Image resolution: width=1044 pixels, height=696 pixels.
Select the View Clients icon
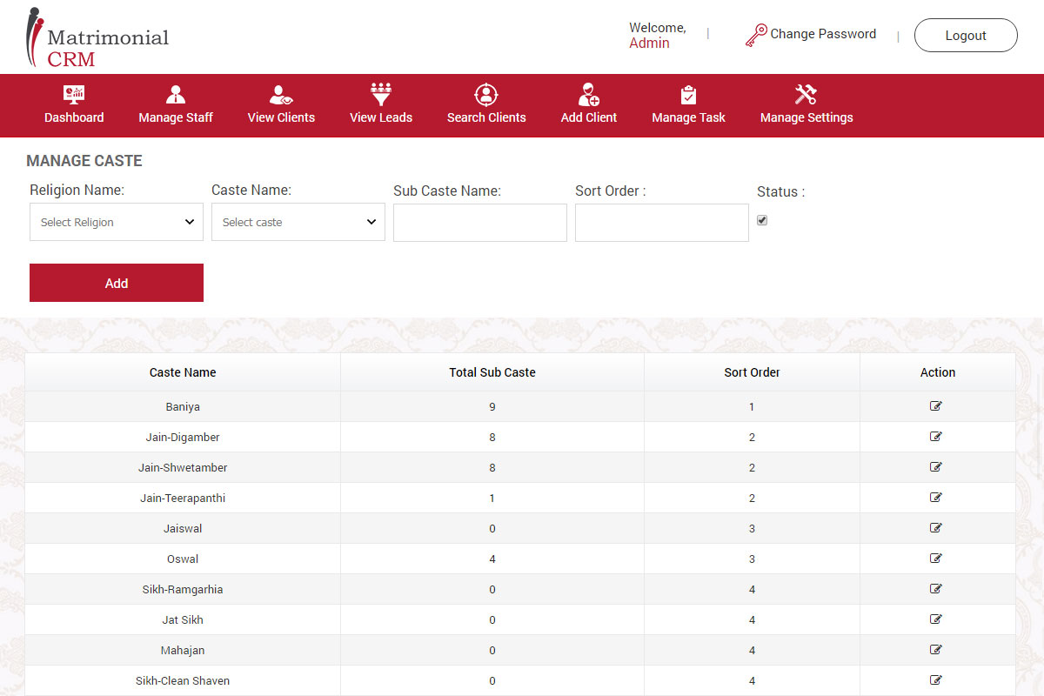[280, 104]
